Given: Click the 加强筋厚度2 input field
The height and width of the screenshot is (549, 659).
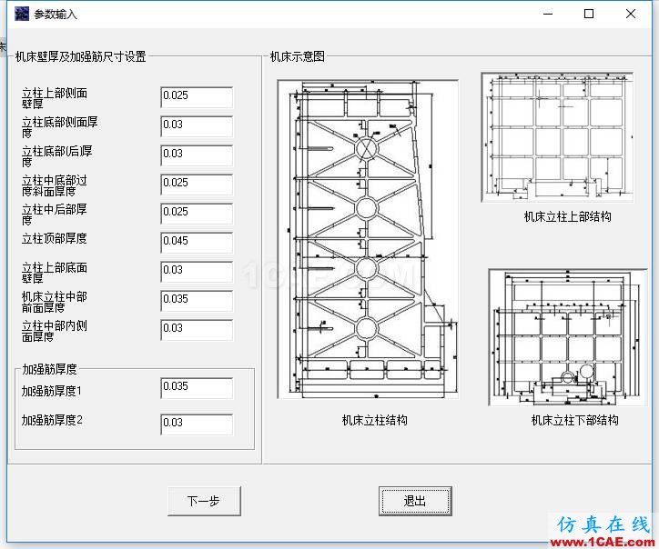Looking at the screenshot, I should [197, 424].
